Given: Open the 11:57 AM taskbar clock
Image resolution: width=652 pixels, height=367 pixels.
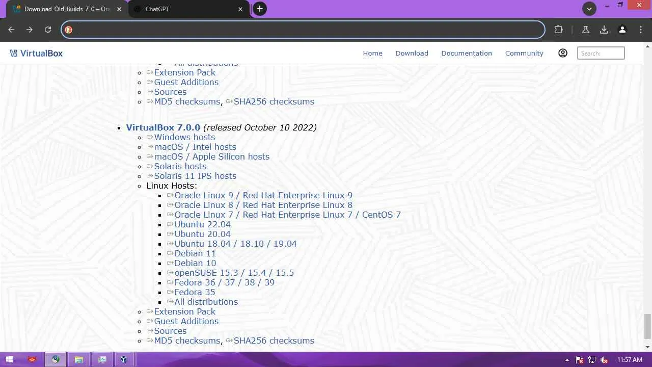Looking at the screenshot, I should 630,360.
